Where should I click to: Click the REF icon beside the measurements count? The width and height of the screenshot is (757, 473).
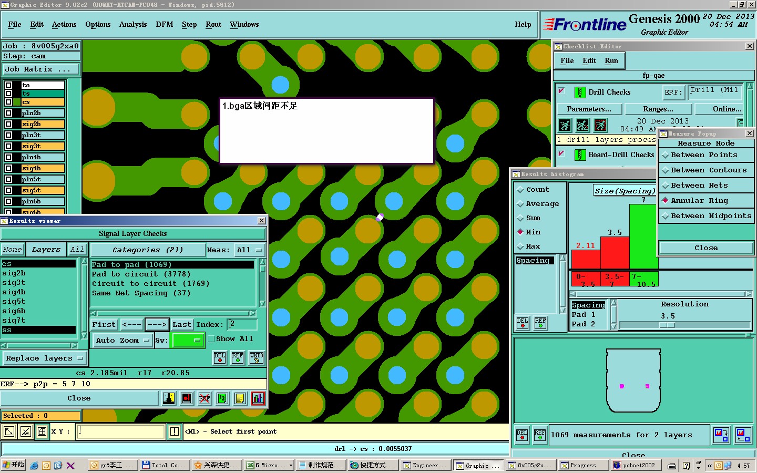pos(540,435)
